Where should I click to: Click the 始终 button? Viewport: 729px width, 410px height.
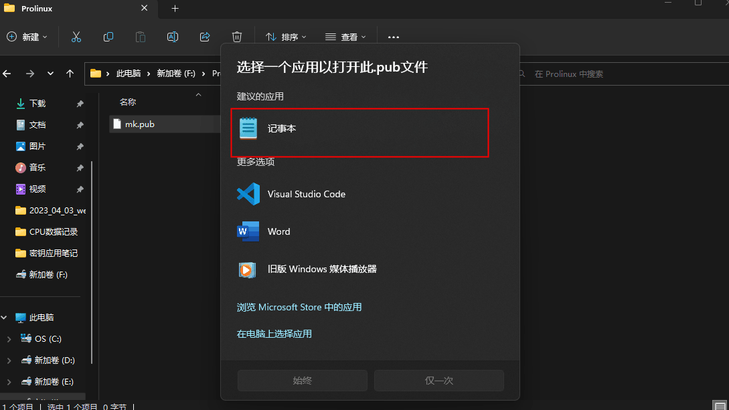[x=302, y=381]
